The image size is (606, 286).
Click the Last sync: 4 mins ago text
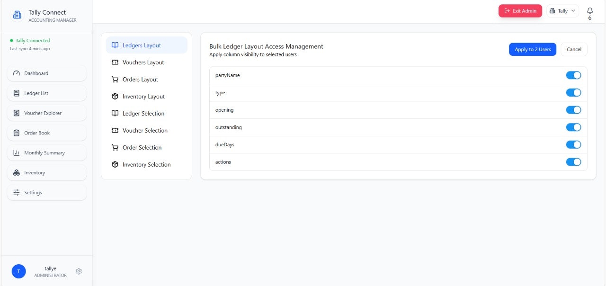30,49
